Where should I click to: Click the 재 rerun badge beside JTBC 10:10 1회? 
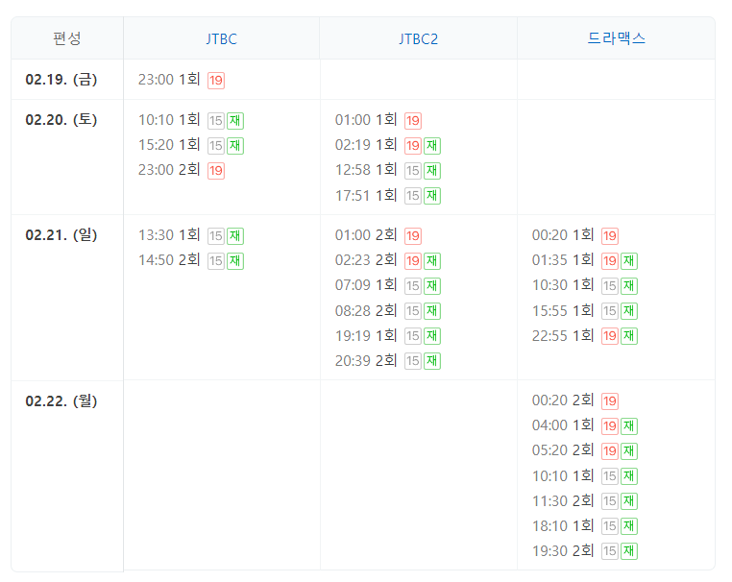(235, 121)
